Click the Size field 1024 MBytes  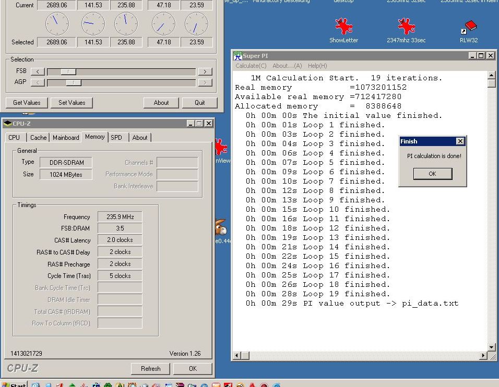coord(66,174)
